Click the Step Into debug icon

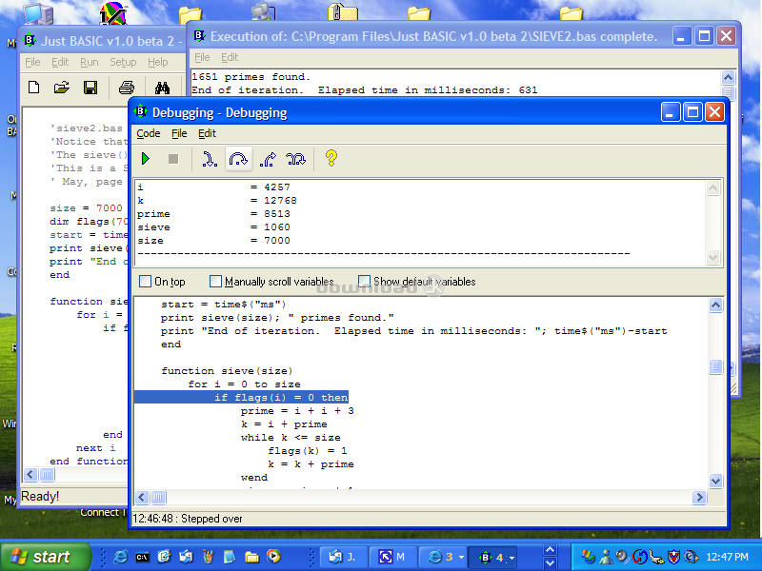tap(210, 159)
